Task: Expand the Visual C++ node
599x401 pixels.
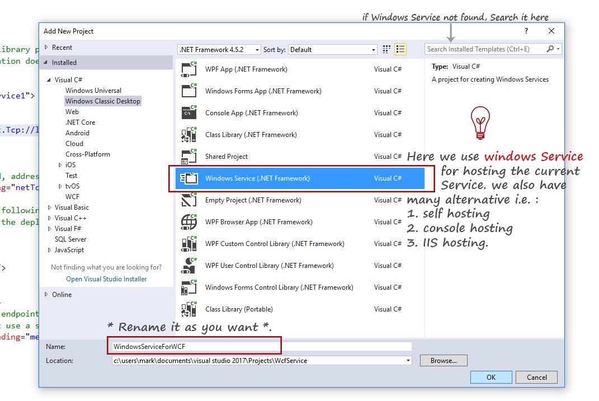Action: click(49, 218)
